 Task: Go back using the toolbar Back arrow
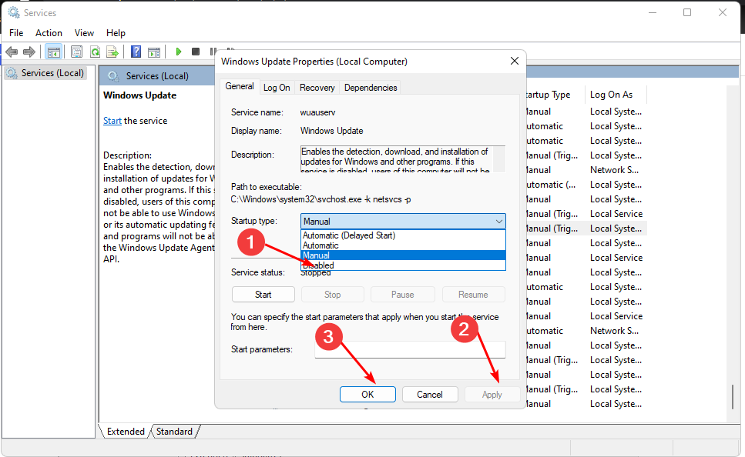click(12, 52)
